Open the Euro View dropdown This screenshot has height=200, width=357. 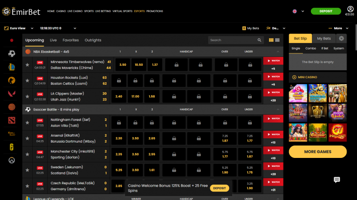tap(19, 28)
